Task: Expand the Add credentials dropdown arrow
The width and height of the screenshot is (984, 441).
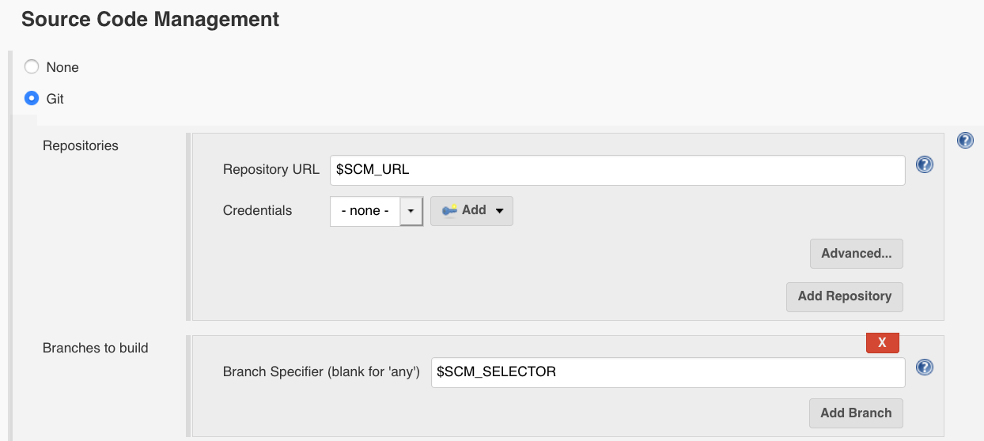Action: [499, 211]
